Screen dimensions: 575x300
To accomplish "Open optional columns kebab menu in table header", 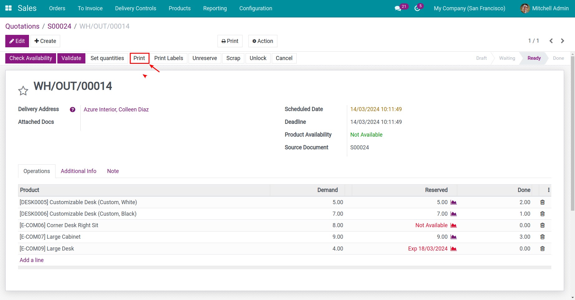I will click(549, 190).
